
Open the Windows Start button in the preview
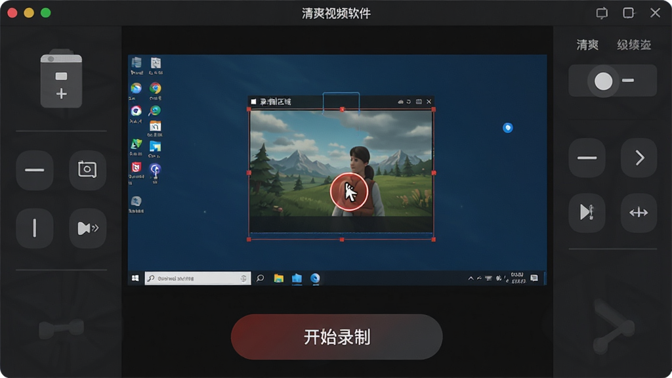[x=135, y=278]
